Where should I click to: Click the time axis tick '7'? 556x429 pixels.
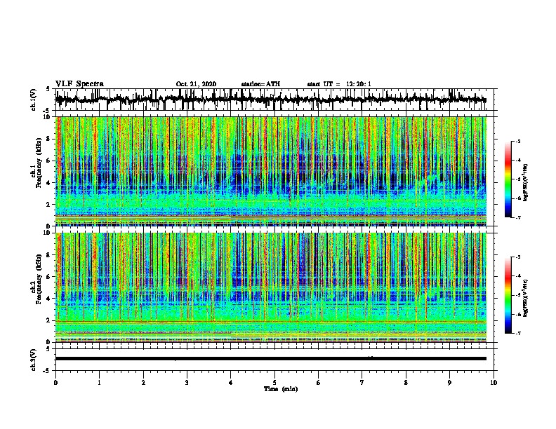[362, 383]
